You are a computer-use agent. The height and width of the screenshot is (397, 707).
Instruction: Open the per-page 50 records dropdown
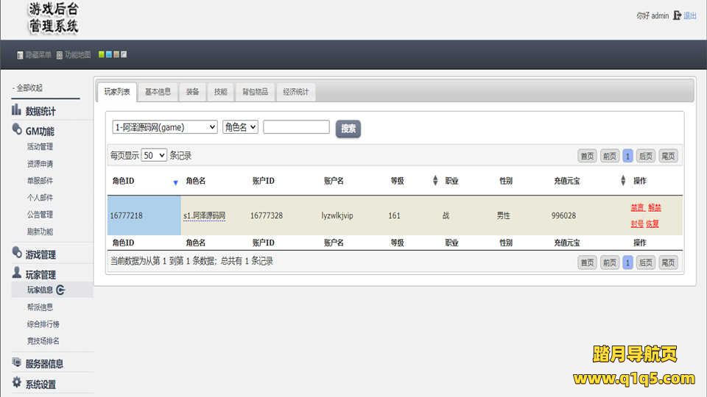(154, 156)
